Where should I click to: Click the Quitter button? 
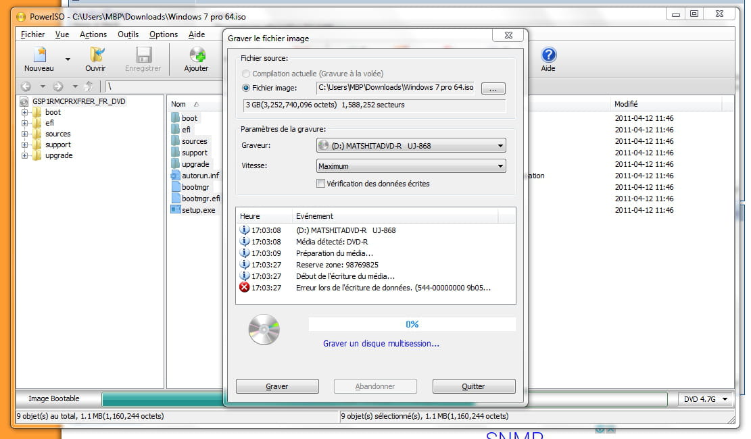(474, 386)
